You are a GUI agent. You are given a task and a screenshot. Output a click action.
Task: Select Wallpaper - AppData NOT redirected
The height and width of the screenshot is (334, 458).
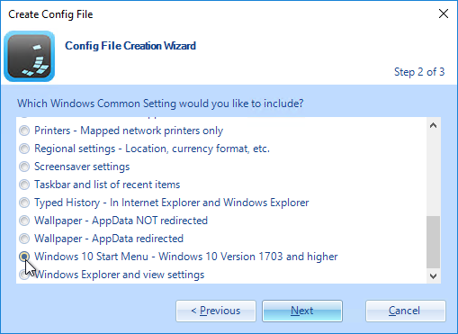click(x=24, y=221)
